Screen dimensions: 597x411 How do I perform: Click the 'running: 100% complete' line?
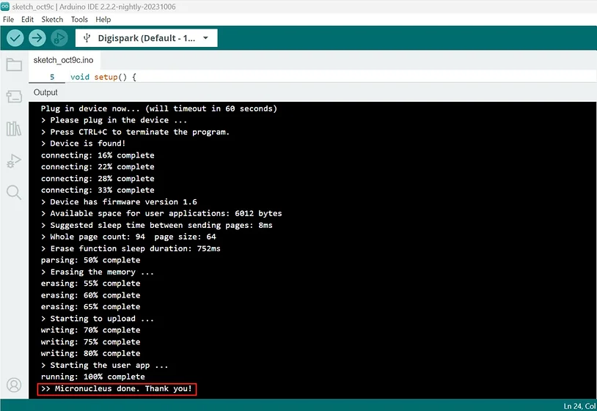(93, 377)
